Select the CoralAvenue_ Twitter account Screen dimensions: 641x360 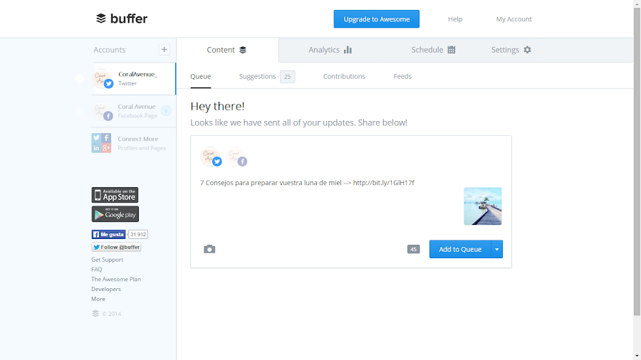coord(134,78)
